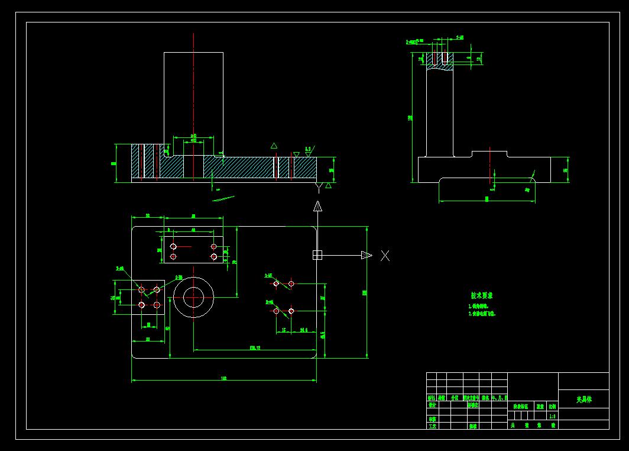Select the 标准化 cell label

(473, 405)
